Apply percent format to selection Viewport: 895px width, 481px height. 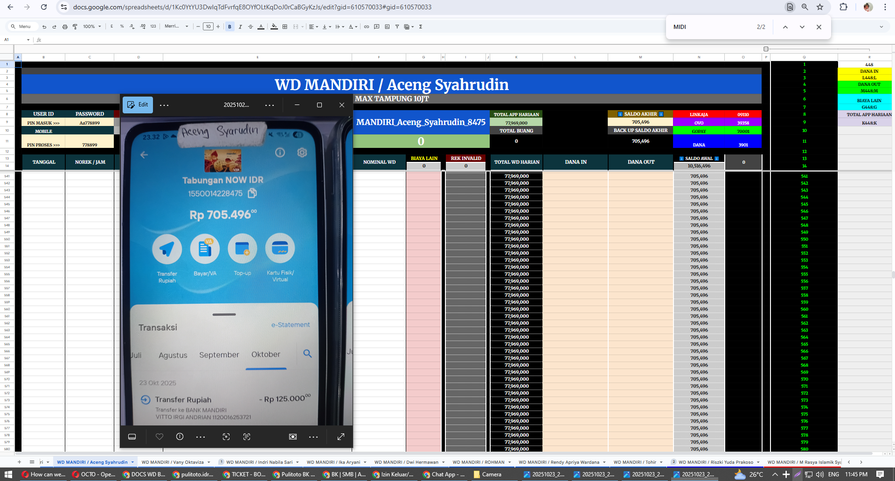point(122,27)
